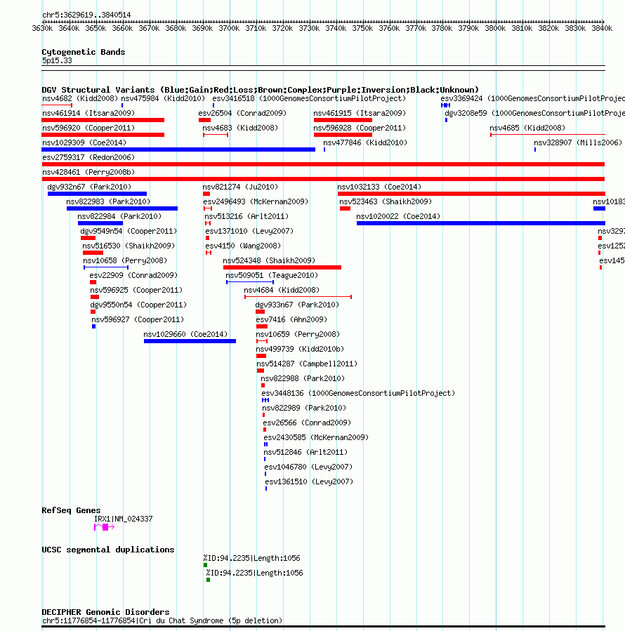The width and height of the screenshot is (625, 631).
Task: Open esv26566 (Conrad2009) variant
Action: (307, 423)
